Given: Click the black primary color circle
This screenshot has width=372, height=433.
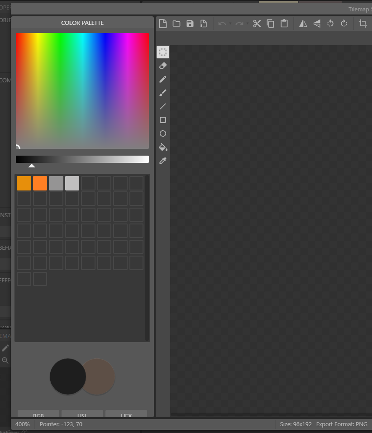Looking at the screenshot, I should (x=68, y=376).
